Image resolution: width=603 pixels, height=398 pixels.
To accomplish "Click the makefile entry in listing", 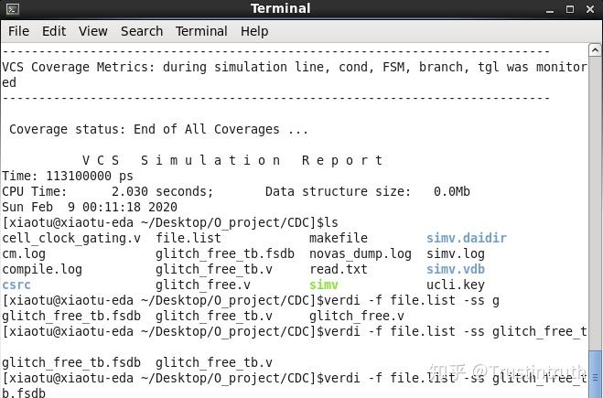I will (x=339, y=238).
